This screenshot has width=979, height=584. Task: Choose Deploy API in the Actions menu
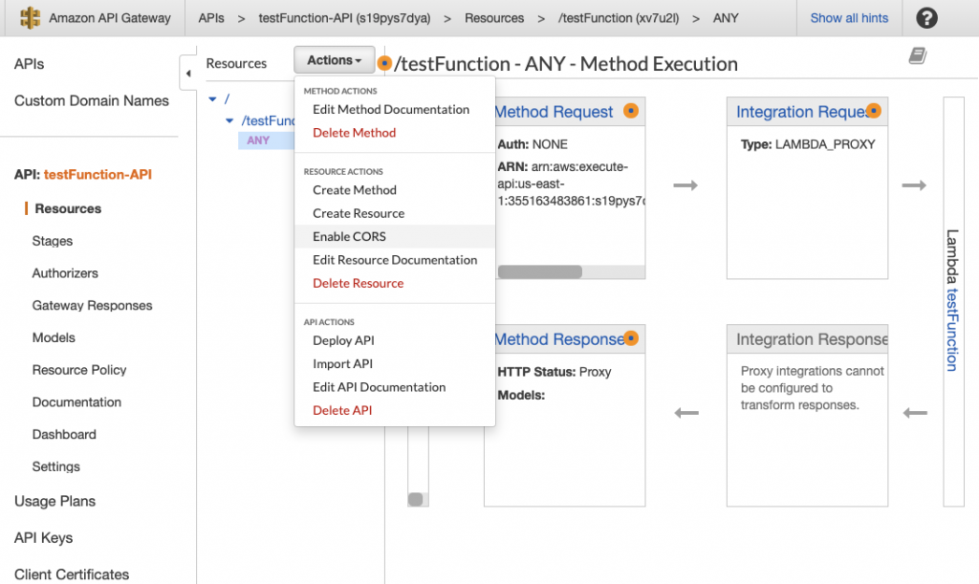point(343,340)
